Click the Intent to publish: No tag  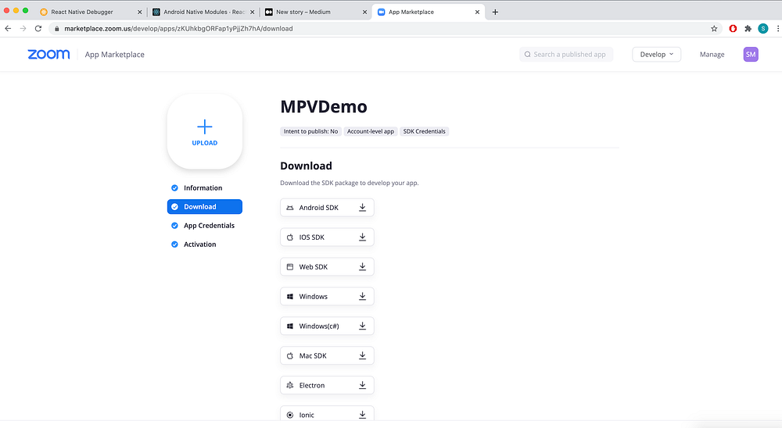coord(310,131)
